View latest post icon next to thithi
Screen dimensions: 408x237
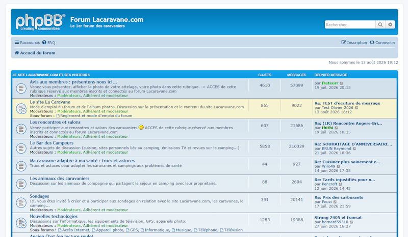336,128
